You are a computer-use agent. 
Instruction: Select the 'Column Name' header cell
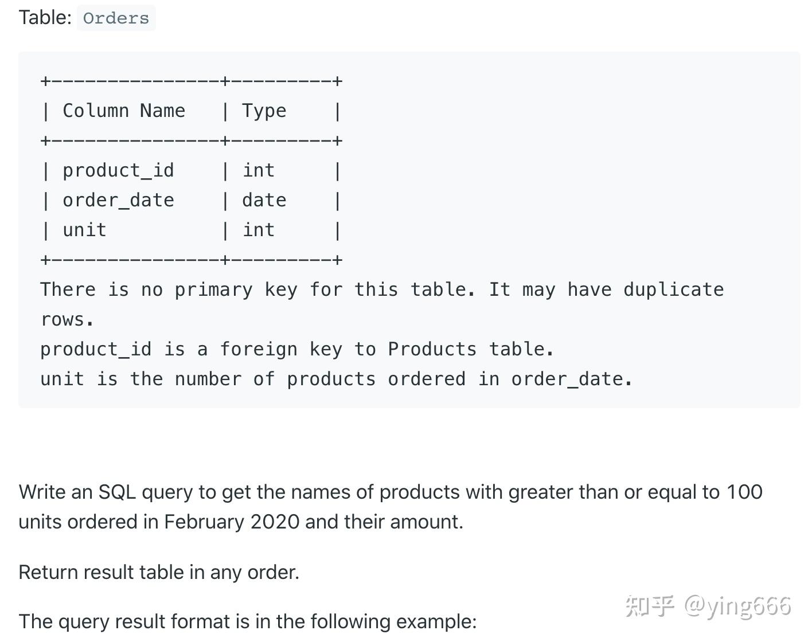point(124,111)
